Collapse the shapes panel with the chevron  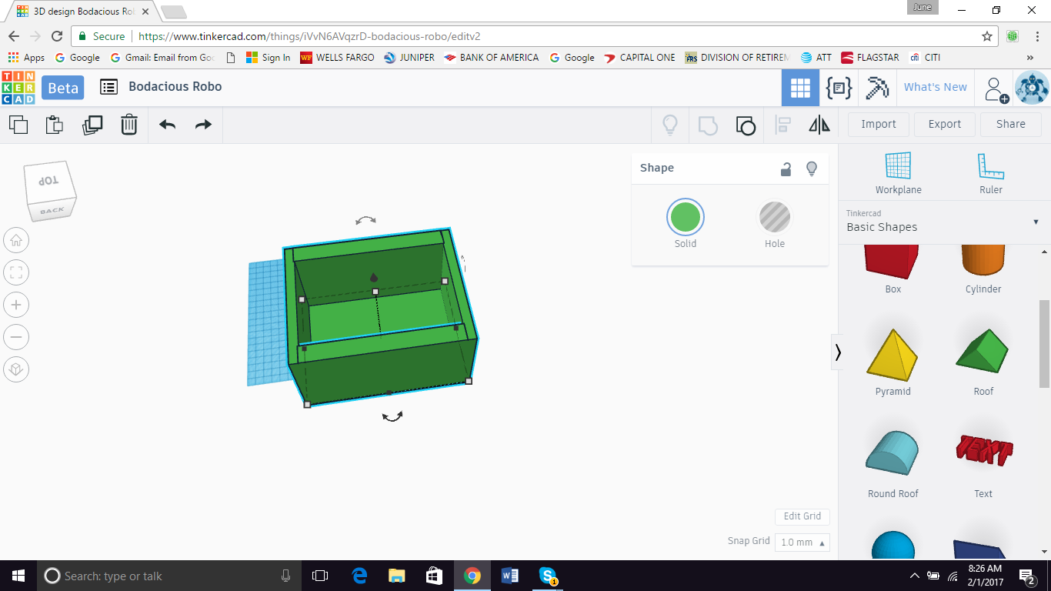click(x=837, y=352)
